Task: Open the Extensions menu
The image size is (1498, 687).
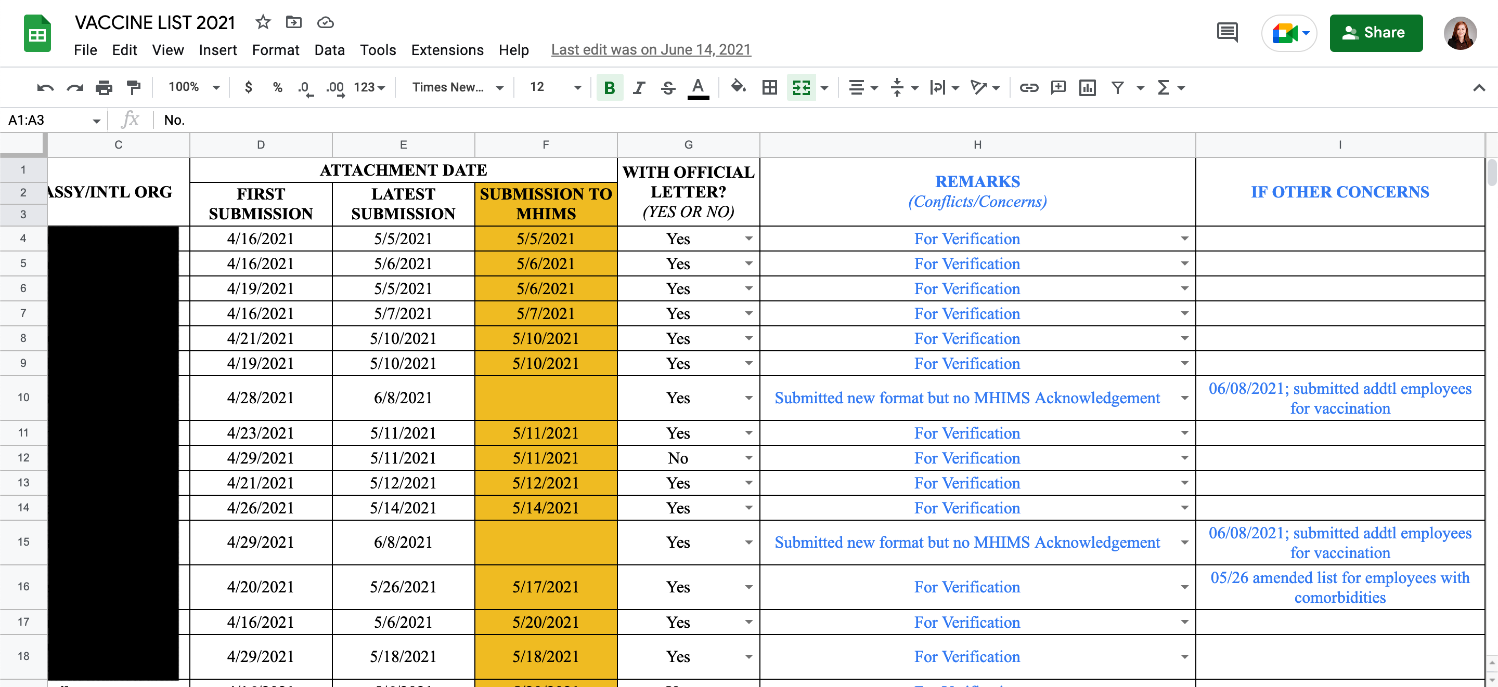Action: point(447,50)
